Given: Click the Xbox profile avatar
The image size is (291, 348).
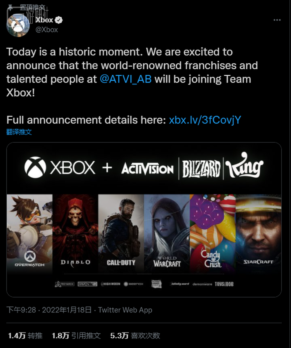Looking at the screenshot, I should point(18,24).
